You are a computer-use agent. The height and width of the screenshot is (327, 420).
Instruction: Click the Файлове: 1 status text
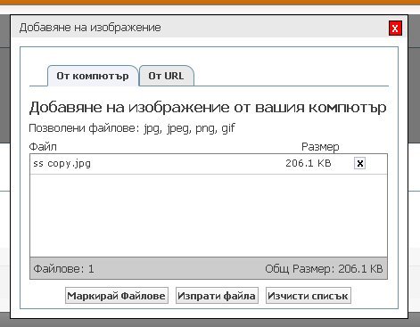[63, 269]
